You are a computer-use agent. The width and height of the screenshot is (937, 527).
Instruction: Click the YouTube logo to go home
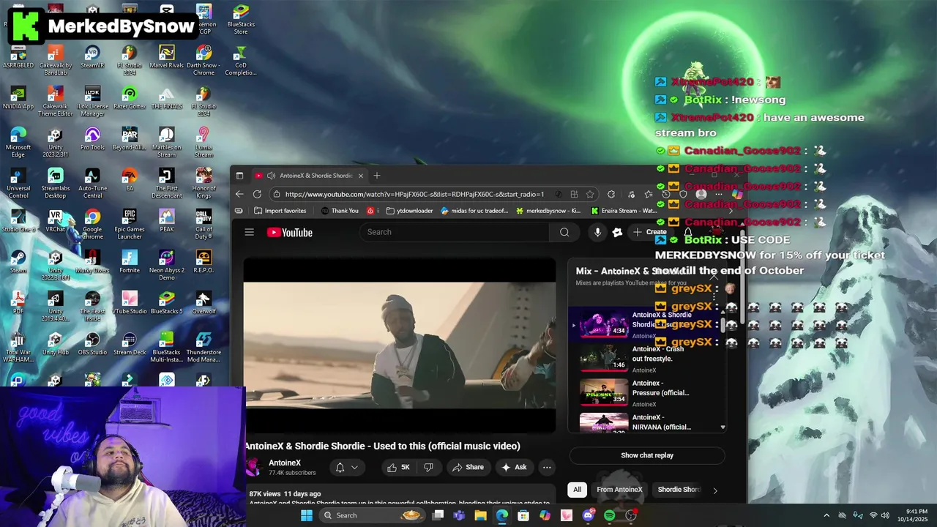click(290, 232)
